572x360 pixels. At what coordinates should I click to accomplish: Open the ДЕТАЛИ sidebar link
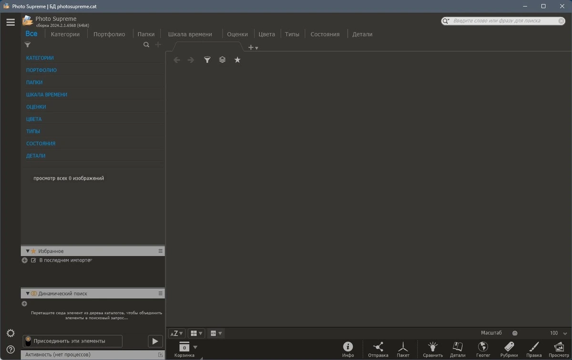(36, 156)
